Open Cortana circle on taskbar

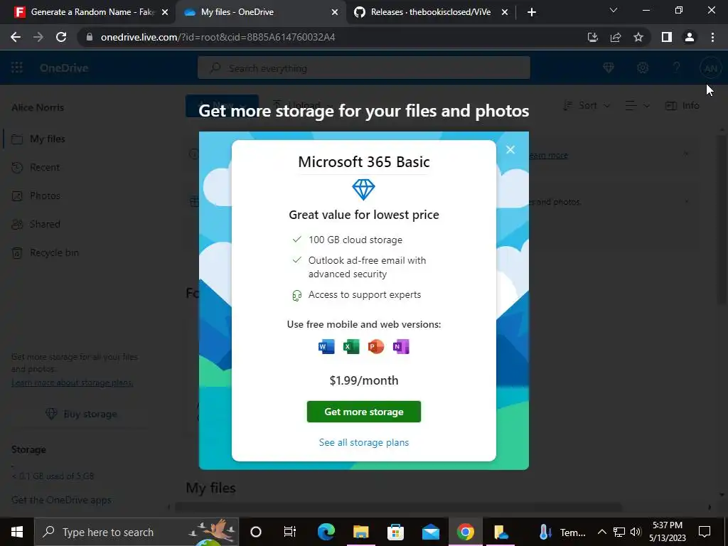tap(256, 532)
